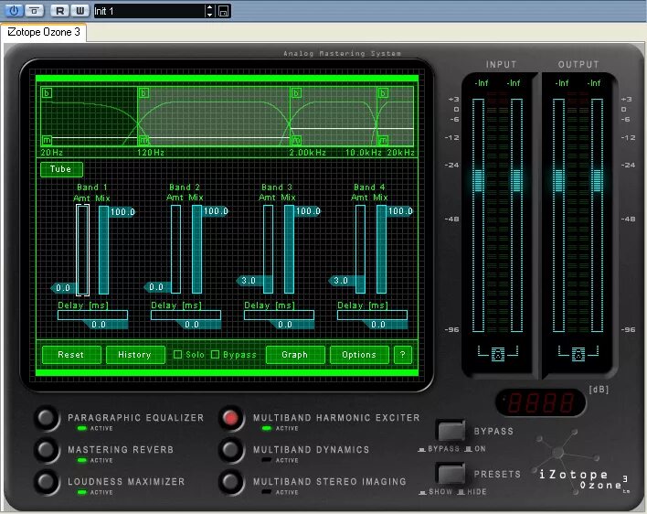Toggle Mastering Reverb ACTIVE light

pyautogui.click(x=82, y=460)
